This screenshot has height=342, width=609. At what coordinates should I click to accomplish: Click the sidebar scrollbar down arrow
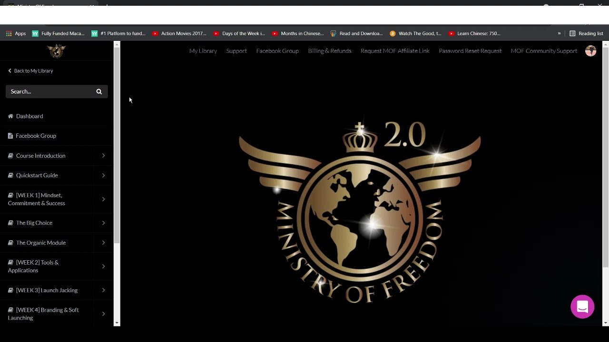point(117,323)
